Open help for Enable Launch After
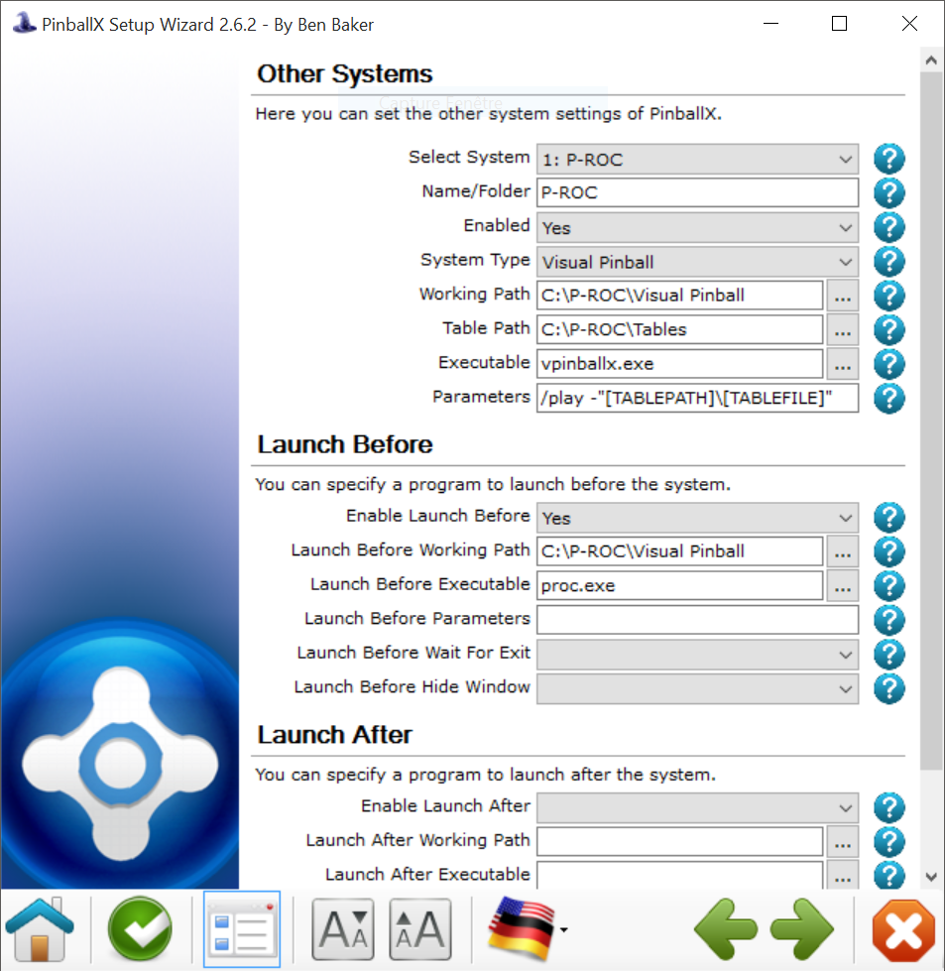 tap(889, 808)
